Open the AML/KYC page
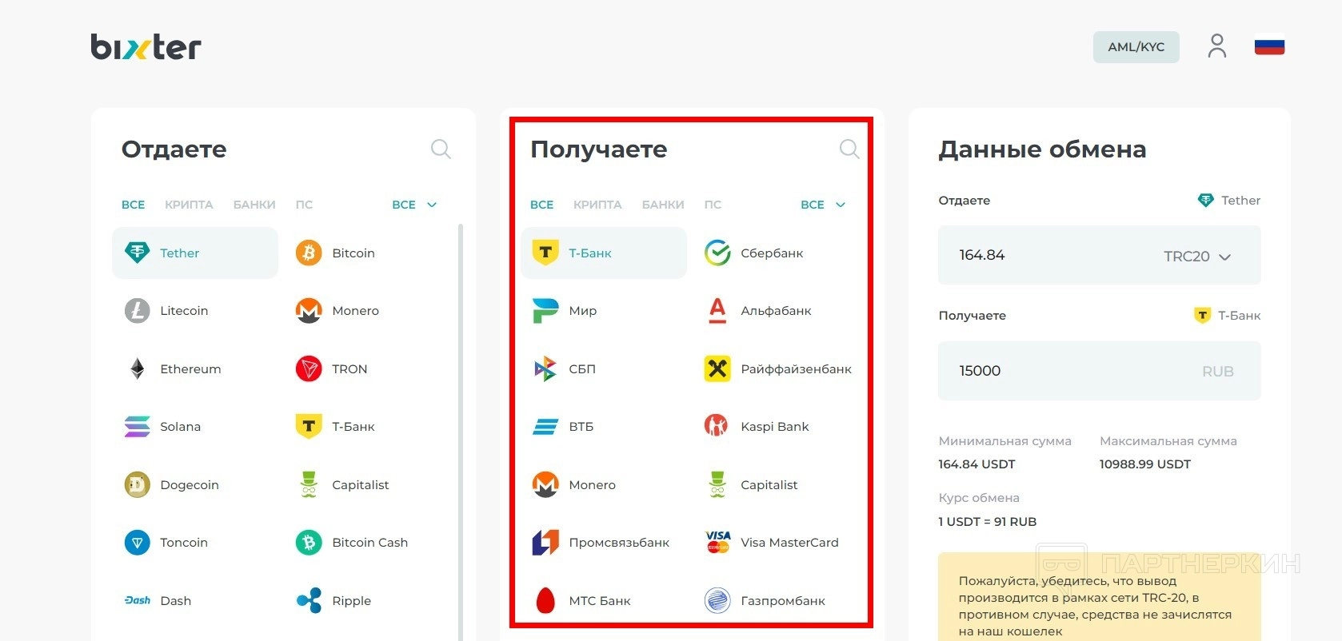Screen dimensions: 1342x641 click(1136, 47)
